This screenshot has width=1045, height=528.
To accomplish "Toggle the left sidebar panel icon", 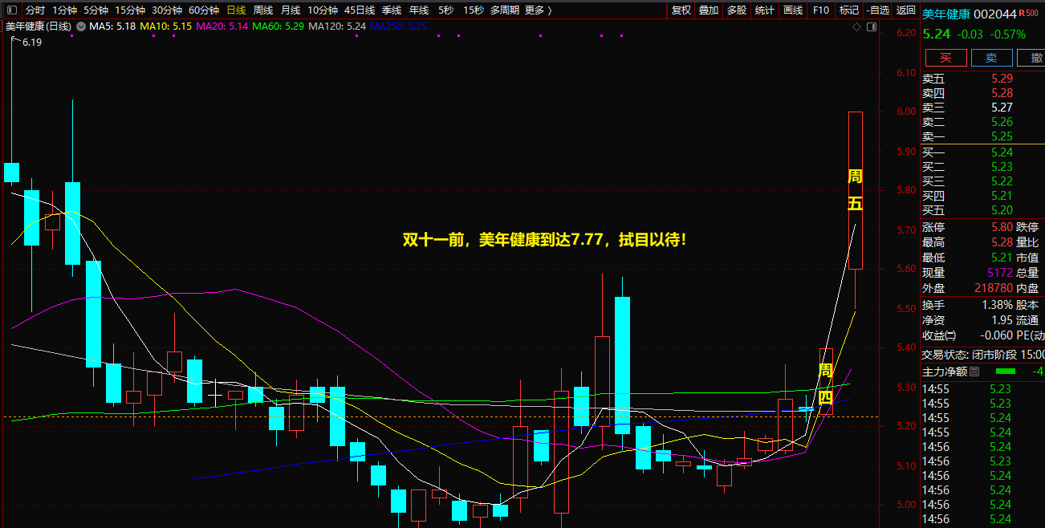I will 11,10.
